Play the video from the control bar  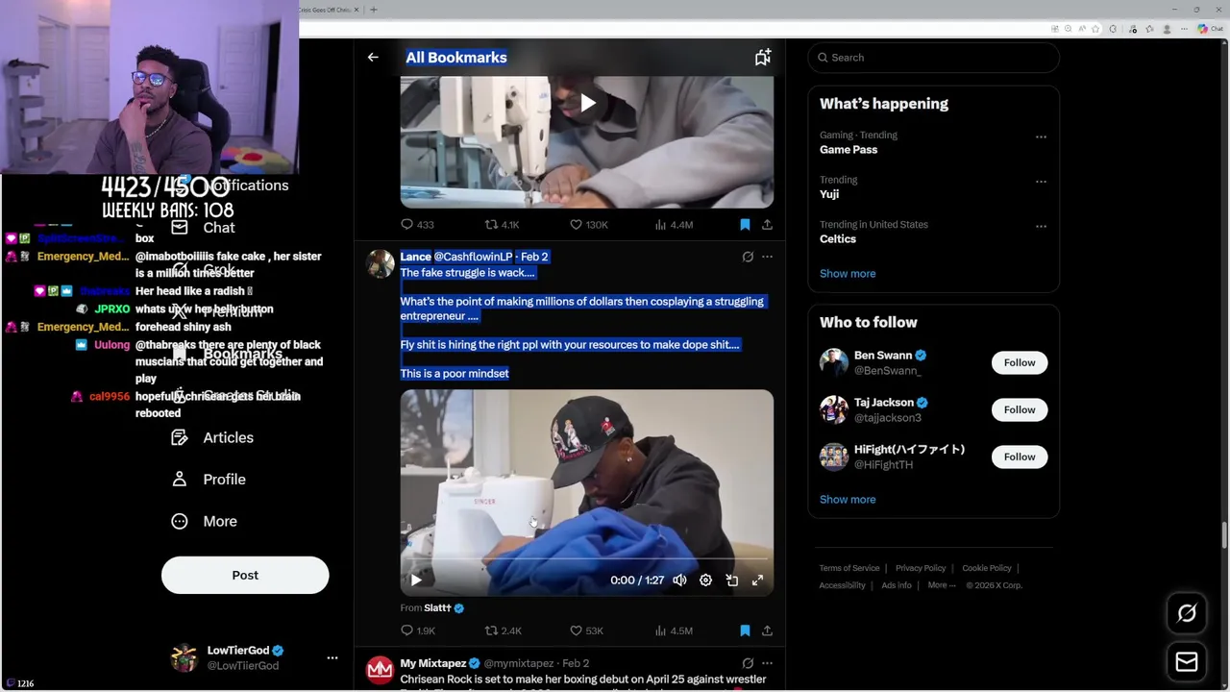click(x=416, y=581)
